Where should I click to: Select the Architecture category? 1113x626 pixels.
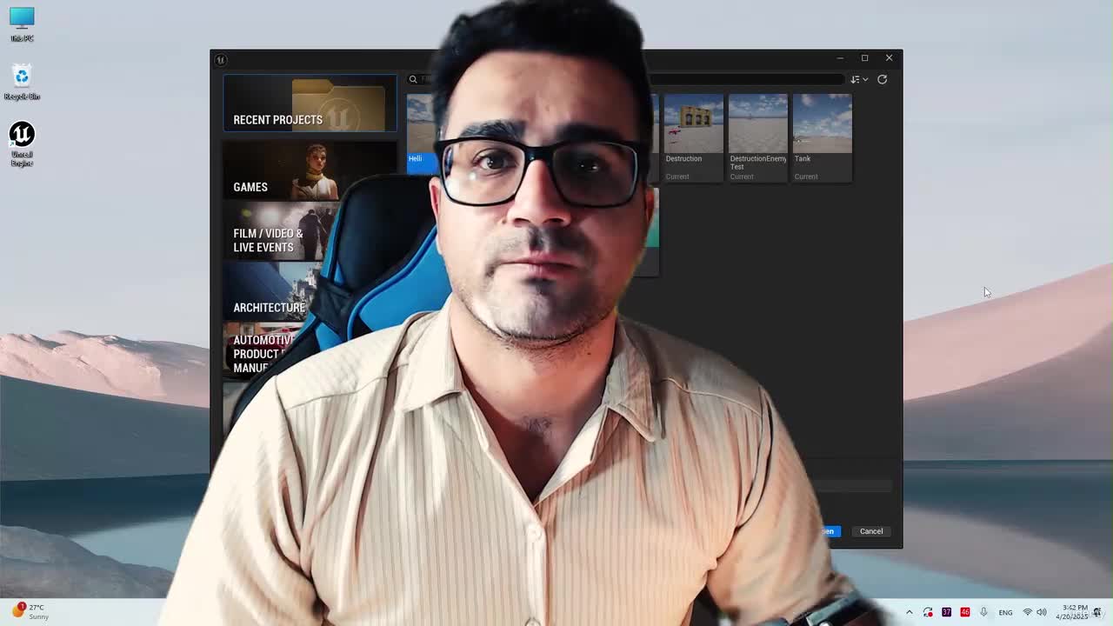(x=271, y=291)
